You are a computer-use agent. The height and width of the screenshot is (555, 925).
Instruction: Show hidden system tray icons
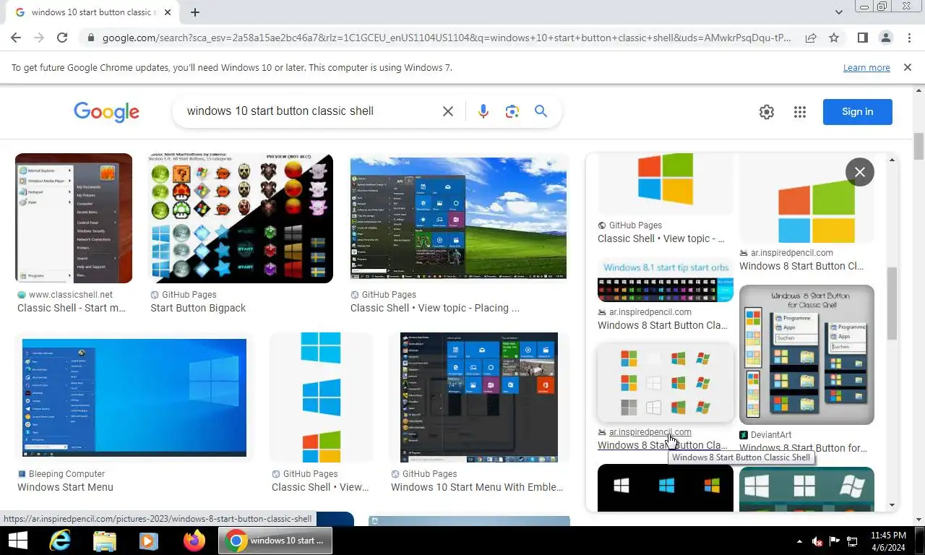click(799, 541)
